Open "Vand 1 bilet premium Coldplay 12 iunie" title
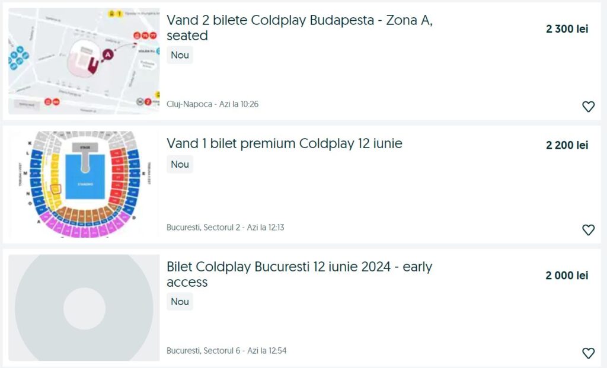607x368 pixels. click(285, 143)
